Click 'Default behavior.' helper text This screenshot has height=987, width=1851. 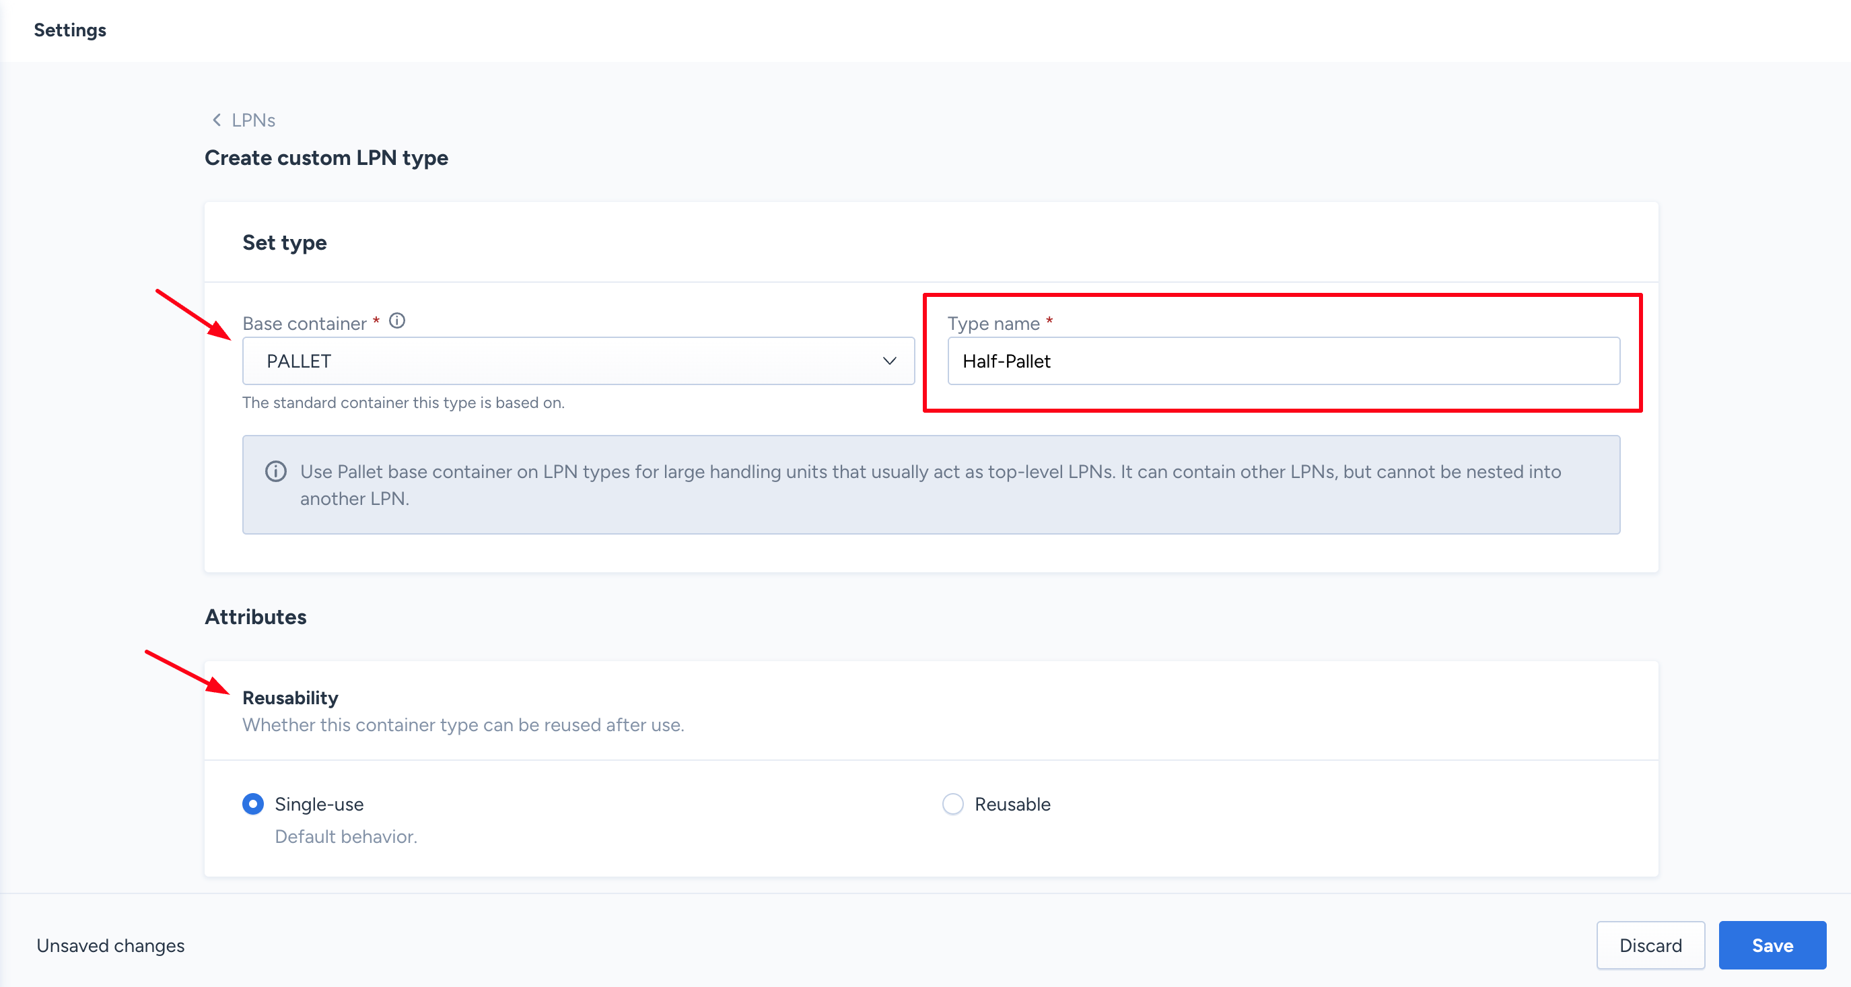click(x=347, y=837)
